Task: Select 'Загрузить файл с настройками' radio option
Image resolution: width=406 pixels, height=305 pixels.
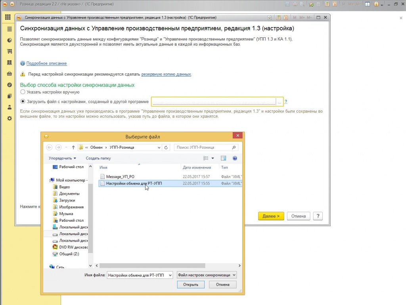Action: click(23, 102)
